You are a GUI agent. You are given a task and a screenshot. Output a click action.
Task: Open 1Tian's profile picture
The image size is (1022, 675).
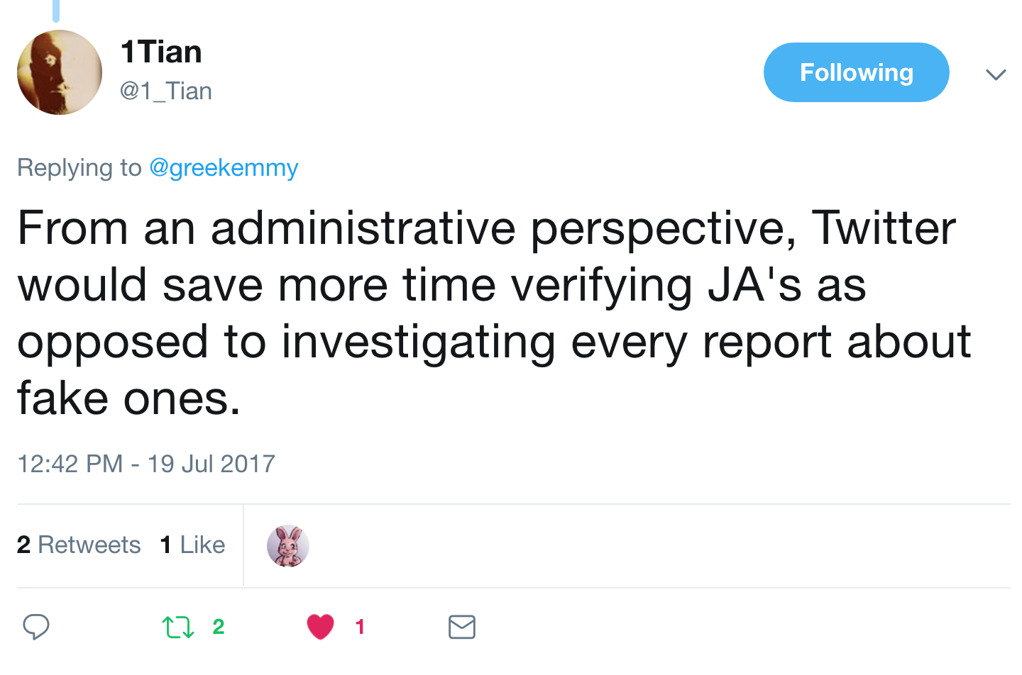[x=60, y=72]
